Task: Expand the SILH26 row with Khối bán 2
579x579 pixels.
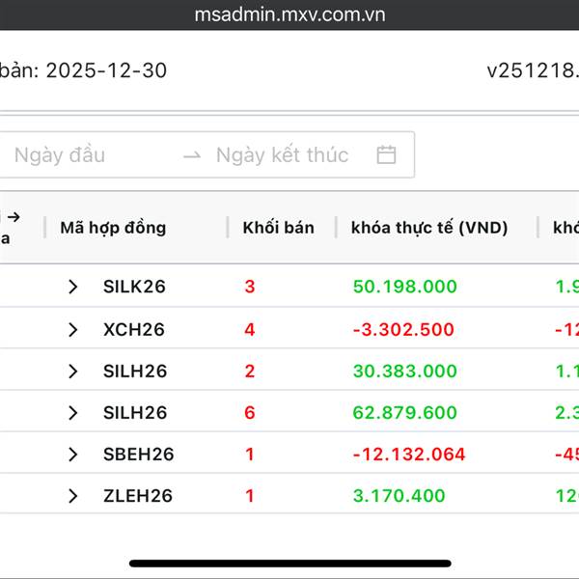Action: pyautogui.click(x=72, y=372)
